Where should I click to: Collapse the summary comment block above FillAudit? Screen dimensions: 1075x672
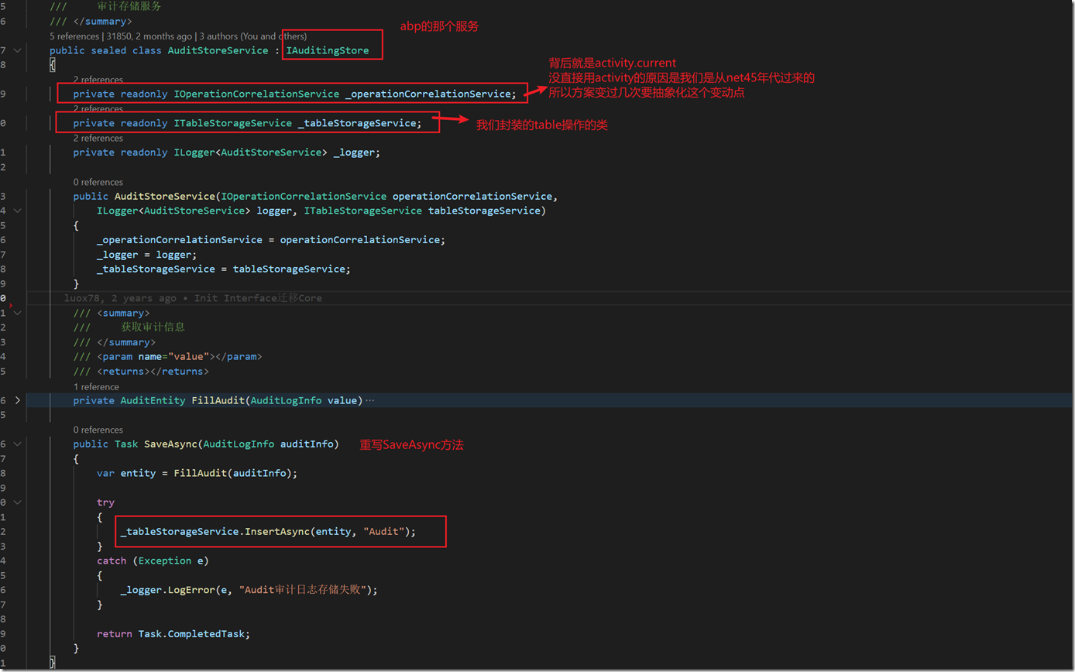point(17,313)
